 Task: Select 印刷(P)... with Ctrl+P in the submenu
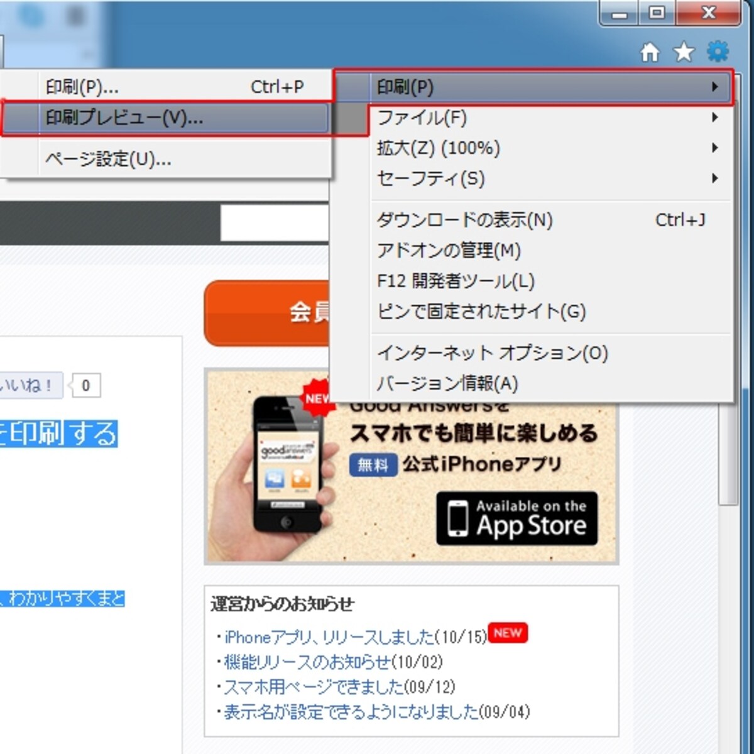[x=166, y=87]
